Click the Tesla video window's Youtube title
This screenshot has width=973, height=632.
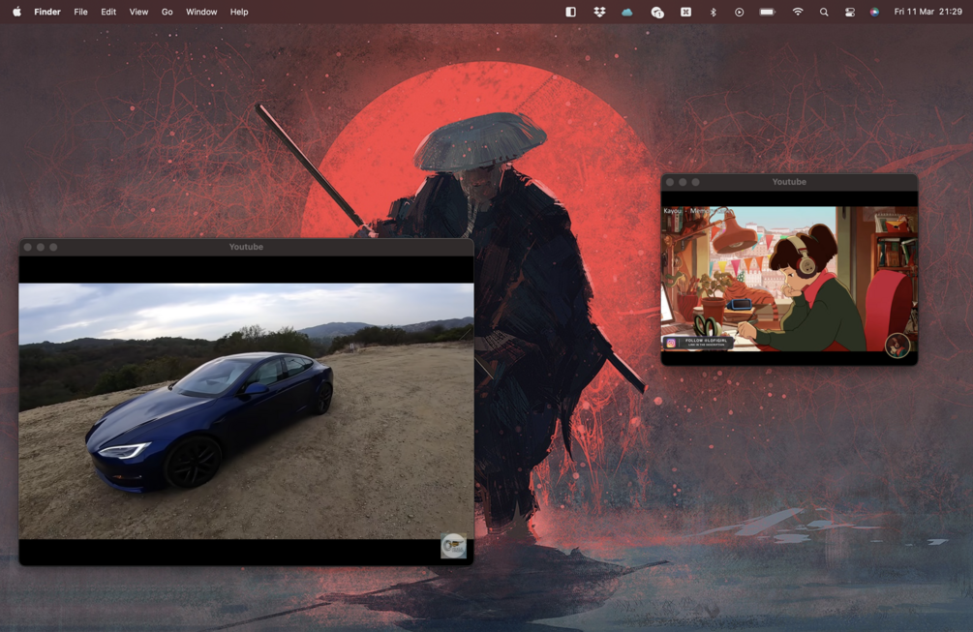point(246,247)
